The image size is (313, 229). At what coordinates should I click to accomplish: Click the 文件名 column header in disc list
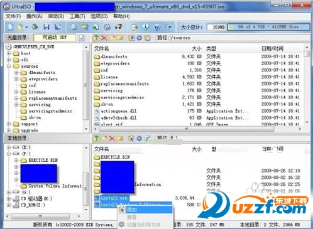101,48
